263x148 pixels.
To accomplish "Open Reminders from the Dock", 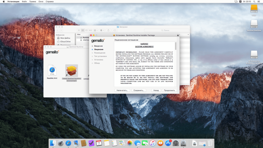I will click(114, 143).
